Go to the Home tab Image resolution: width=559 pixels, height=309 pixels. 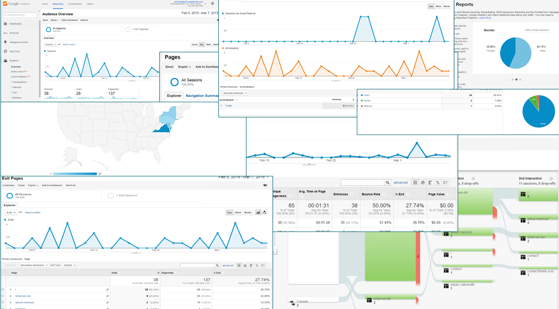coord(45,4)
